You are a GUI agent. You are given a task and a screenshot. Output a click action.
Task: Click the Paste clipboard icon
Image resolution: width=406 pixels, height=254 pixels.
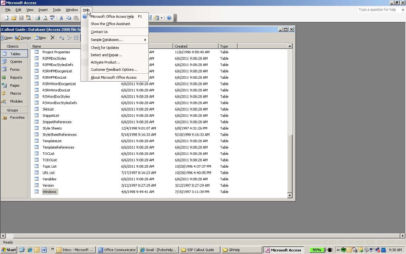(x=76, y=18)
